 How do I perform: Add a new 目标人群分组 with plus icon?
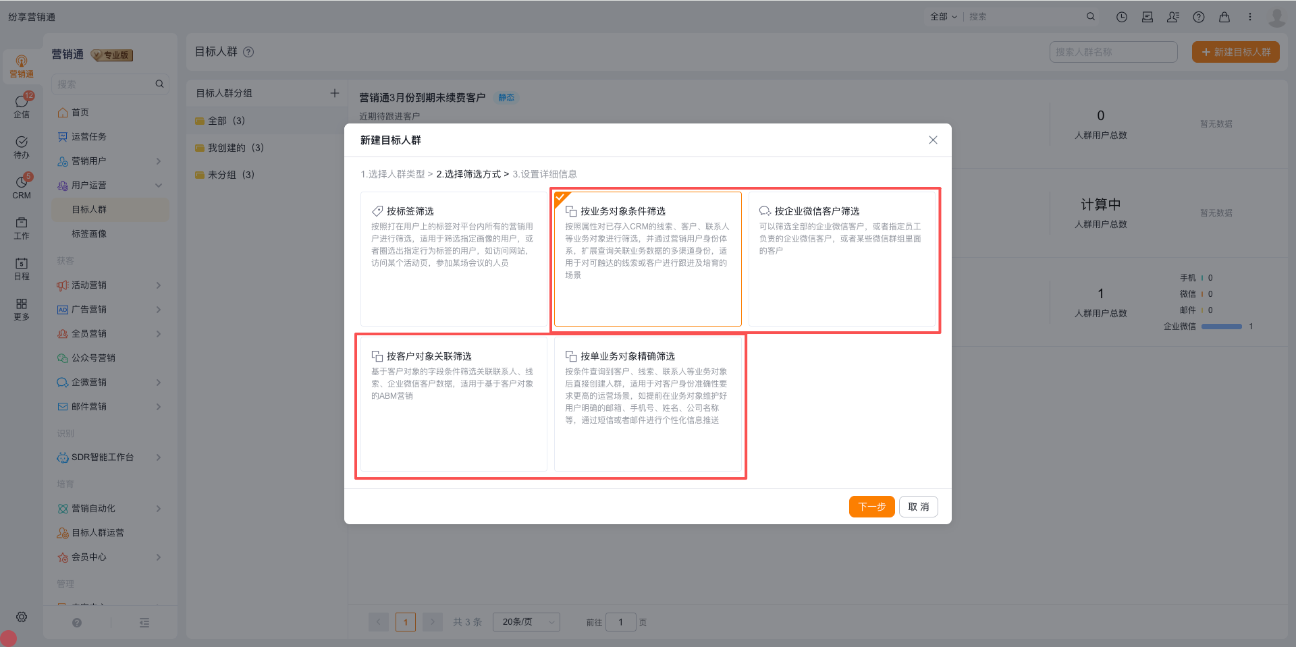334,93
